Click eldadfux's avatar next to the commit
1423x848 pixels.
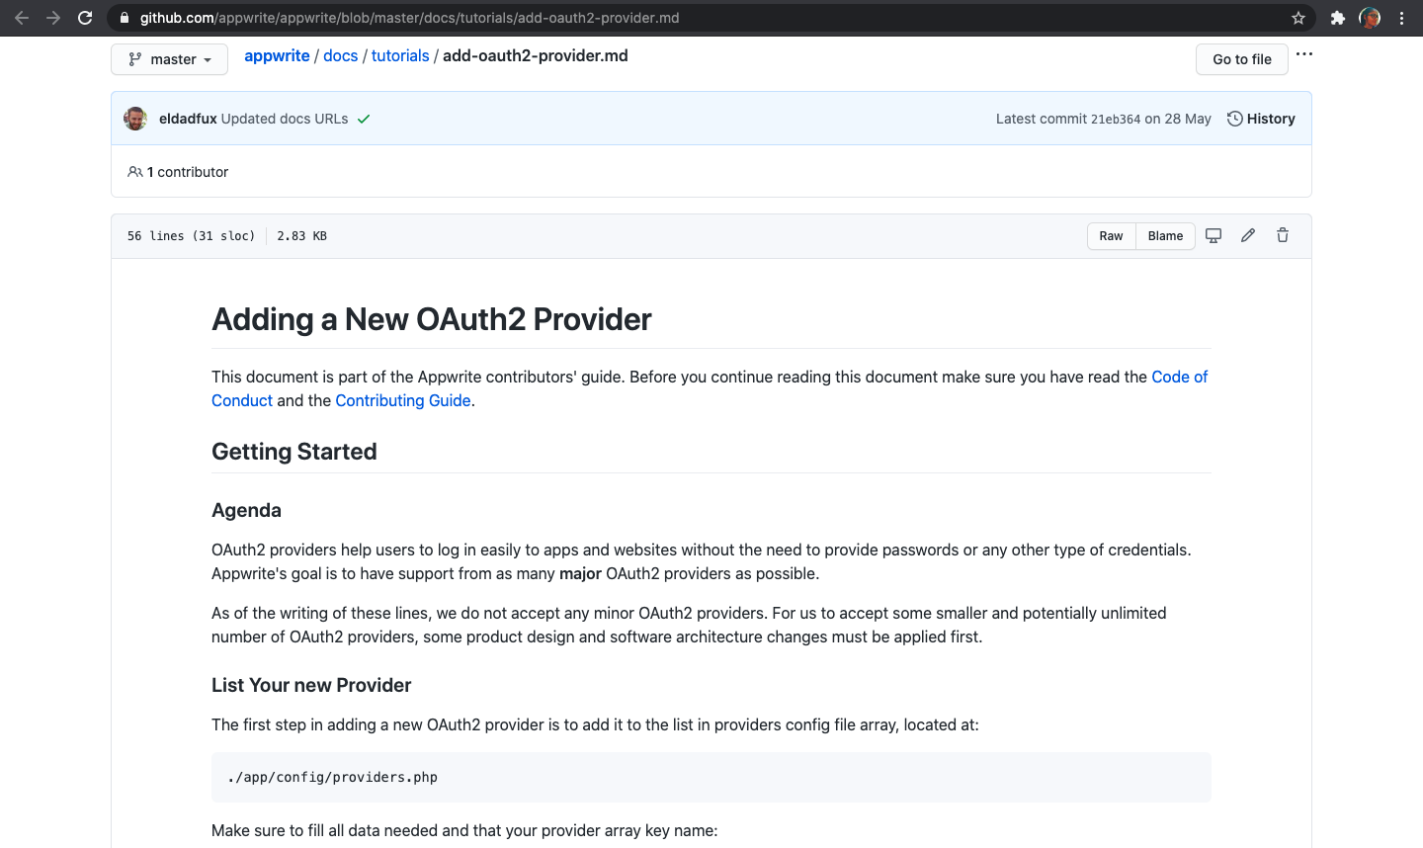tap(135, 118)
